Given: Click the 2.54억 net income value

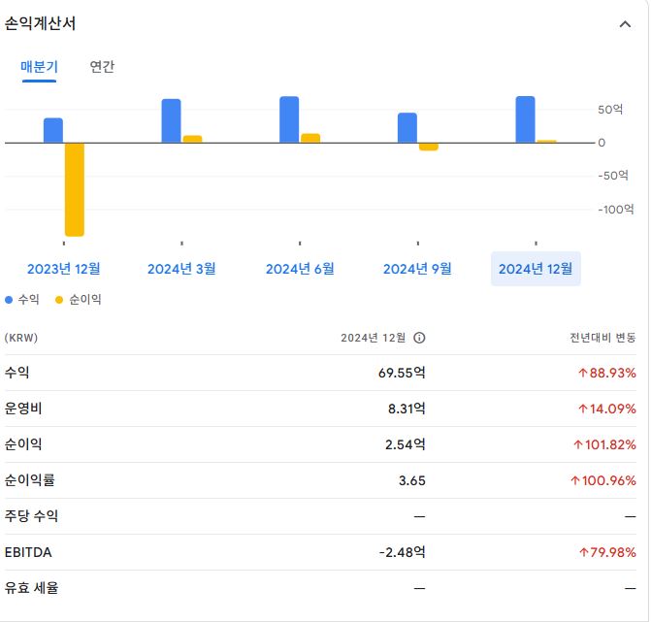Looking at the screenshot, I should (406, 444).
